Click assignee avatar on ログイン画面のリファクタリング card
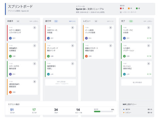Screen dimensions: 160x120 (x=10, y=38)
